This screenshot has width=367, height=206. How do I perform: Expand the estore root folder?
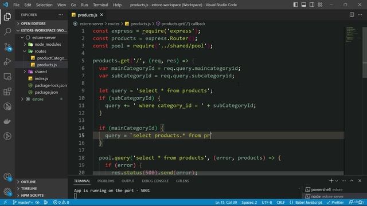[x=42, y=99]
